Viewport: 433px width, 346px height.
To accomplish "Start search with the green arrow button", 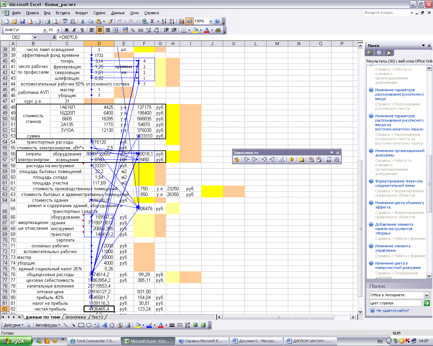I will click(427, 303).
